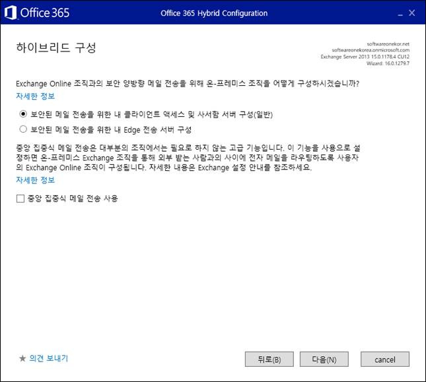426x382 pixels.
Task: Close the Hybrid Configuration wizard window
Action: click(x=412, y=13)
